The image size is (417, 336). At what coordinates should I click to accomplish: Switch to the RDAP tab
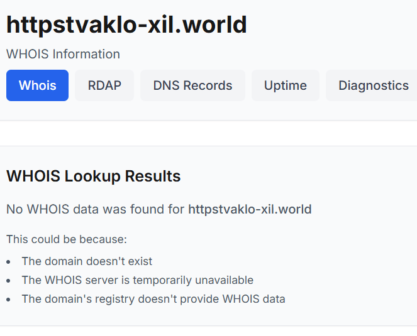tap(104, 85)
